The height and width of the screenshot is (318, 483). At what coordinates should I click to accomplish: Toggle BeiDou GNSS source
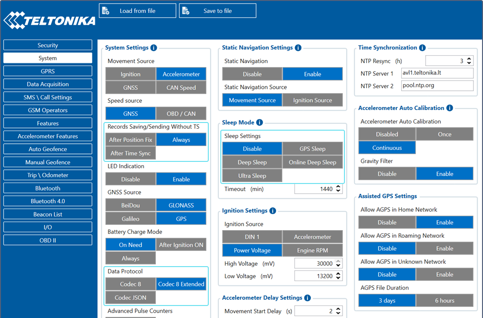[130, 205]
